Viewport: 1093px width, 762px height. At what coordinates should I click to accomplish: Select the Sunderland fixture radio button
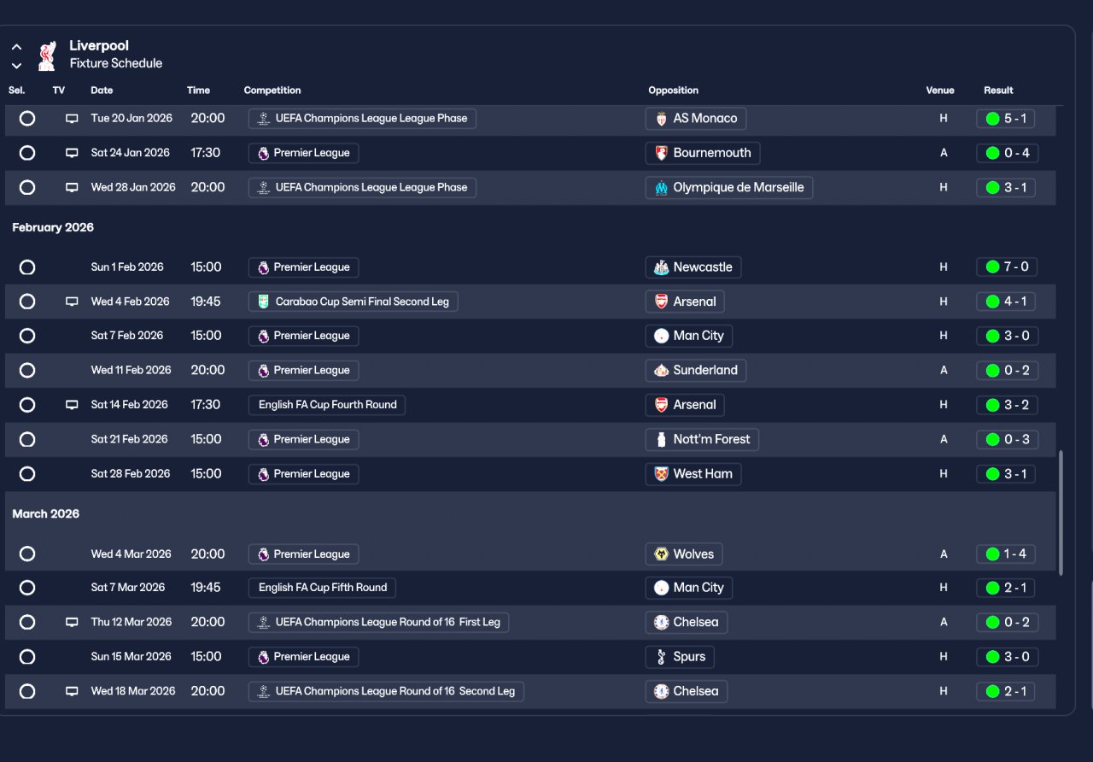tap(27, 371)
